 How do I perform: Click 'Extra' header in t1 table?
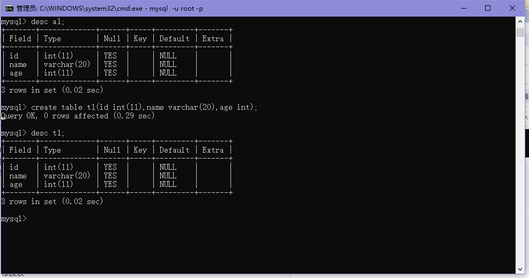point(213,150)
